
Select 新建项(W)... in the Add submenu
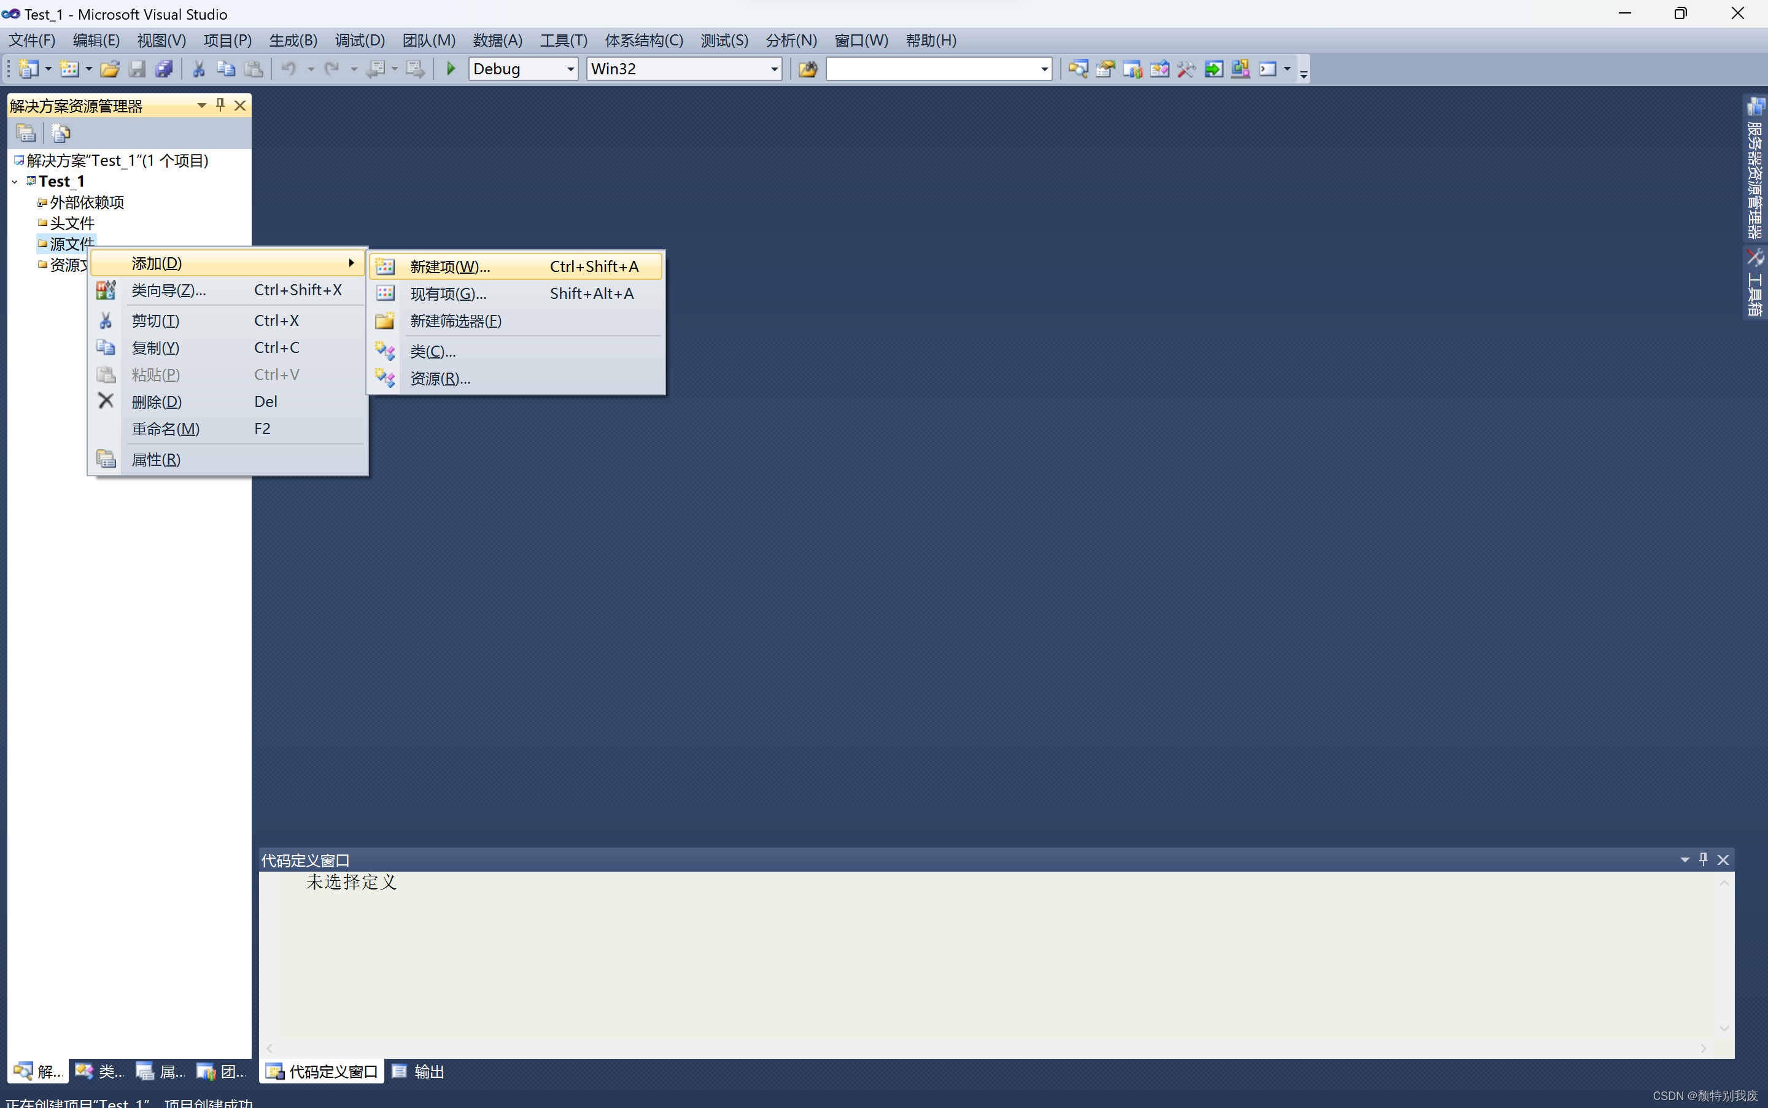(450, 267)
